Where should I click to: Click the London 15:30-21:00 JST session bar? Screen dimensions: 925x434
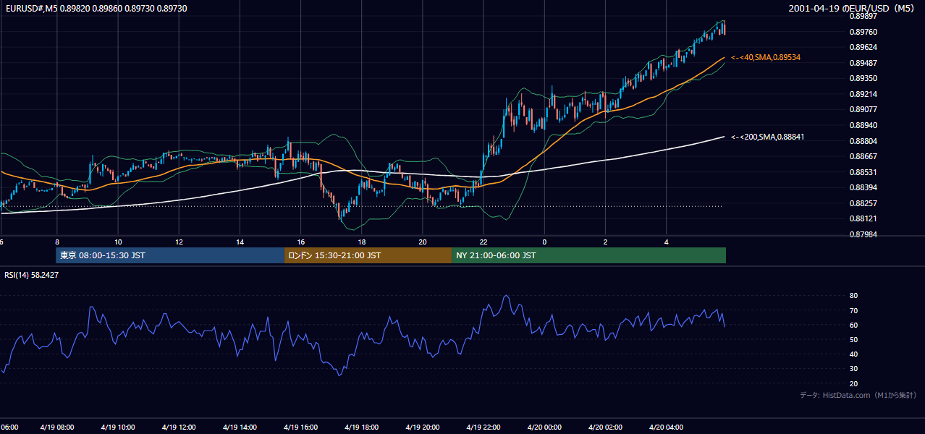[368, 255]
